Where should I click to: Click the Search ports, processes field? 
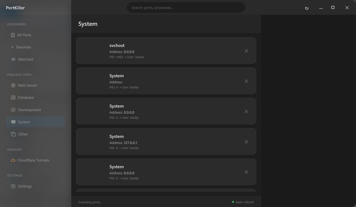[x=186, y=8]
